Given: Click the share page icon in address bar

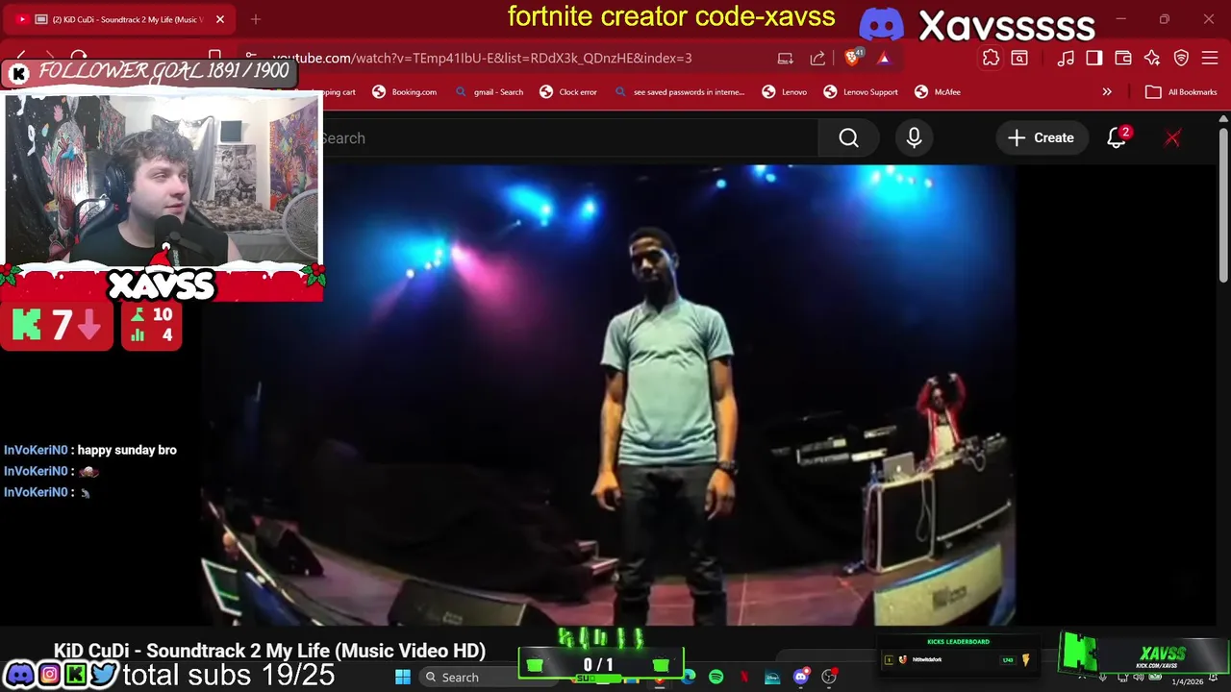Looking at the screenshot, I should coord(817,59).
